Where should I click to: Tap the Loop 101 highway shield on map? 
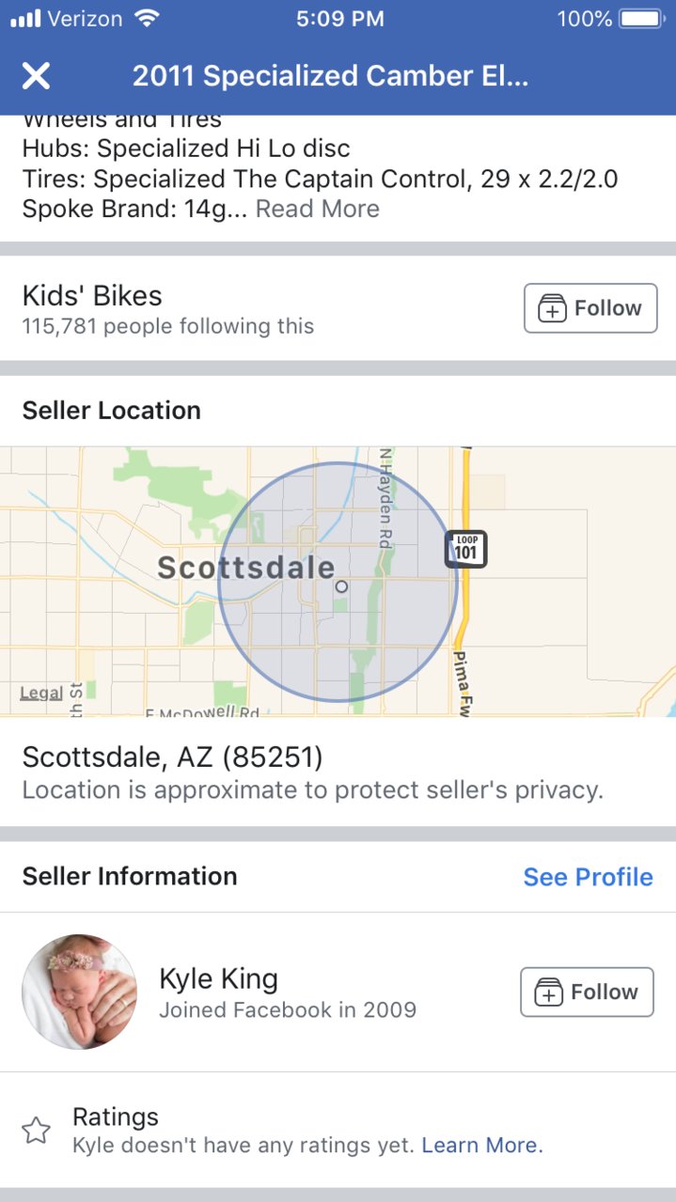[466, 550]
